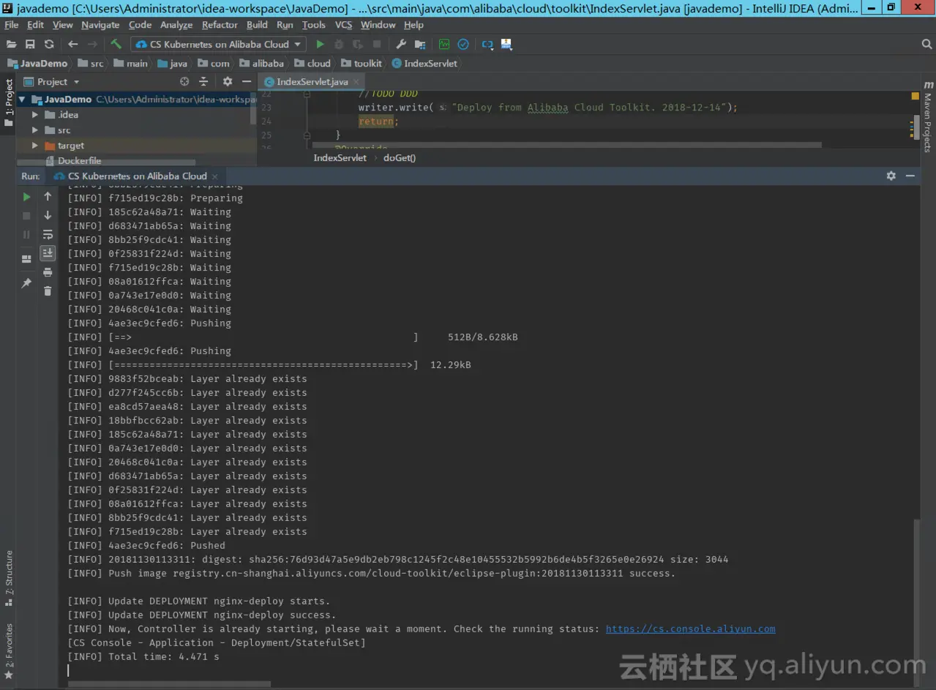This screenshot has height=690, width=936.
Task: Click the green monitor toolbar icon
Action: pos(444,45)
